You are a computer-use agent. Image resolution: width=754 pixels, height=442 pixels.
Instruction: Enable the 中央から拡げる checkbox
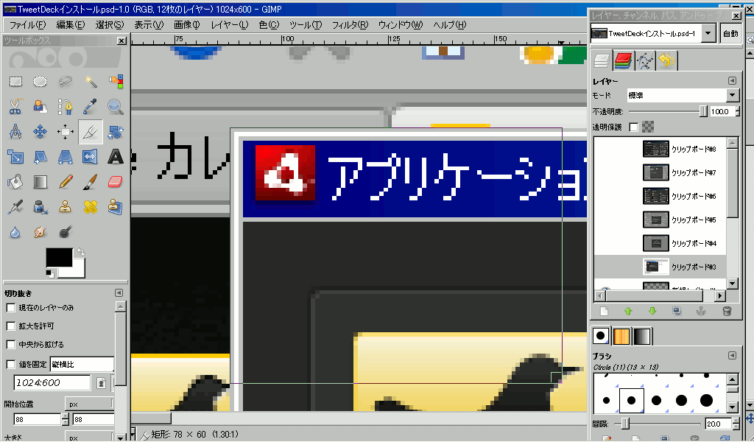point(10,344)
